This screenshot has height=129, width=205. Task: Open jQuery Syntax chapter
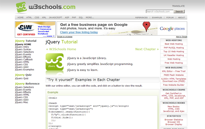point(23,49)
